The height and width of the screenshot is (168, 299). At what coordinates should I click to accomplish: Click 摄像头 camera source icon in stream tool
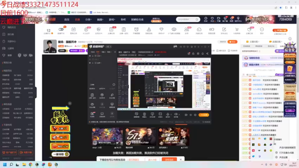click(144, 114)
